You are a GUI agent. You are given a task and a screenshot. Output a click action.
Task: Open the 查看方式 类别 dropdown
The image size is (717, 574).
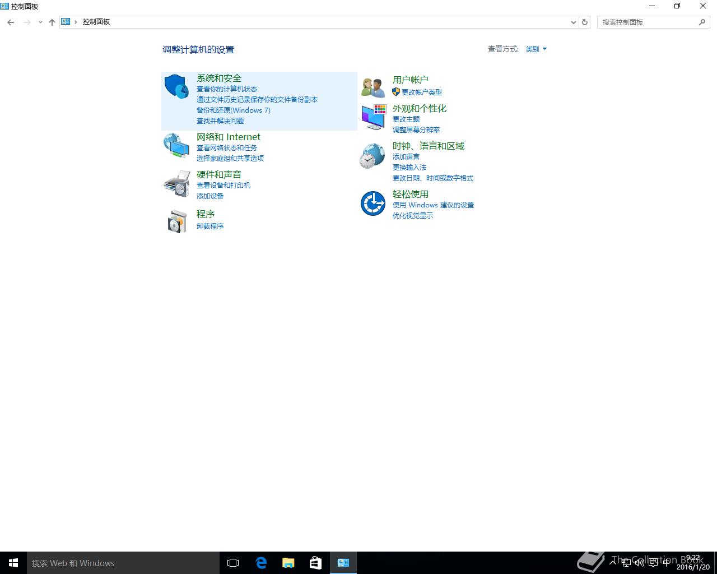(536, 49)
